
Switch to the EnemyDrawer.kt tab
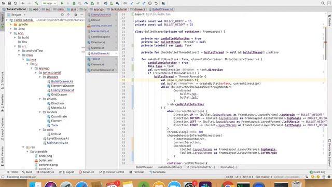point(102,15)
